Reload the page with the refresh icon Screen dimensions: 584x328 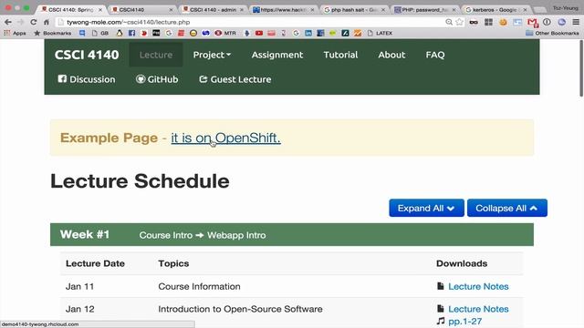[34, 22]
